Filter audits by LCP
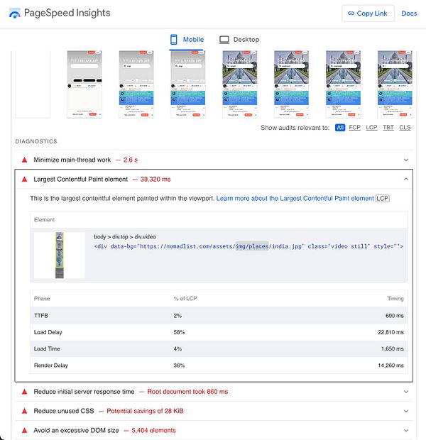Image resolution: width=426 pixels, height=440 pixels. (x=371, y=128)
